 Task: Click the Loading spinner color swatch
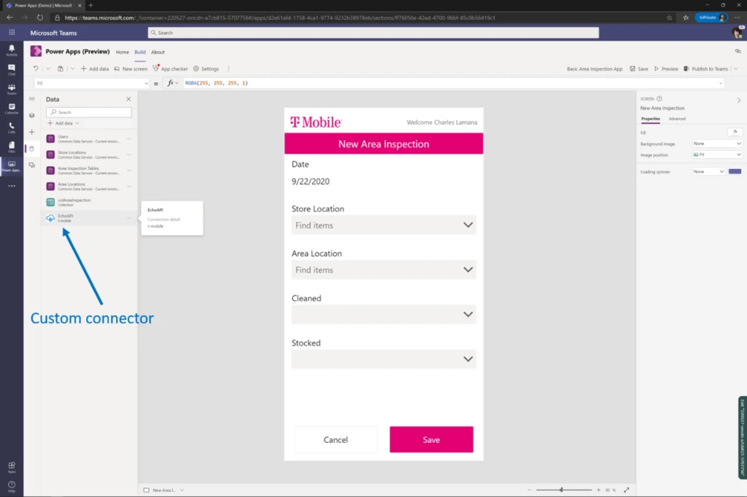click(735, 171)
